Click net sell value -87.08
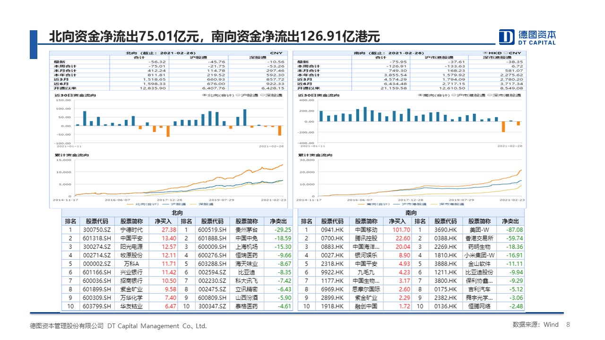 point(515,230)
